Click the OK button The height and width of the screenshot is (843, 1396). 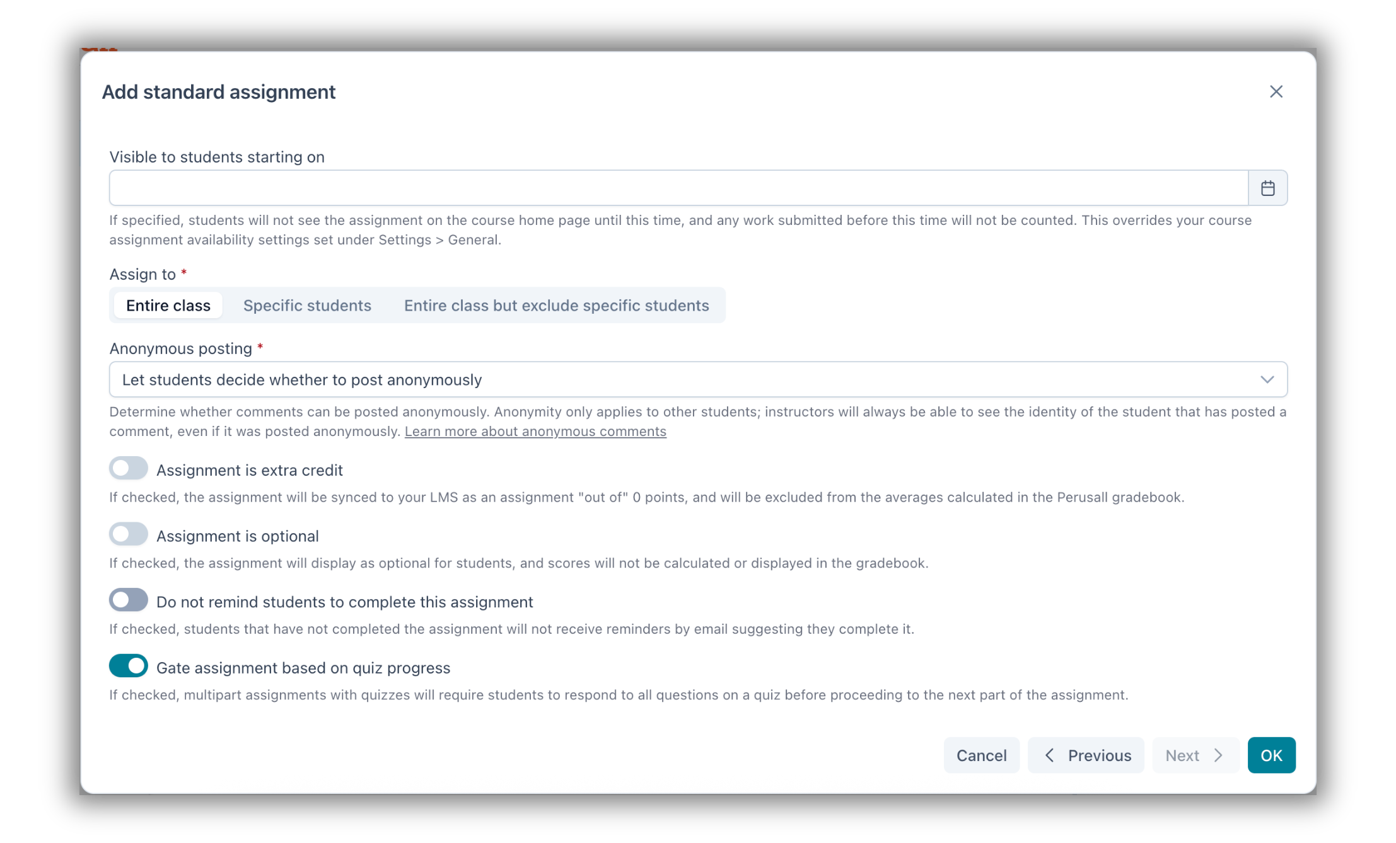(1271, 755)
